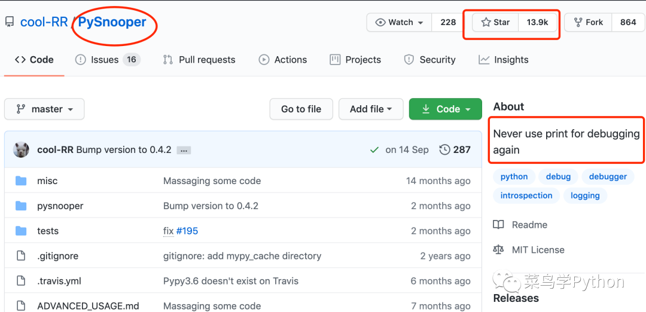Open the .gitignore file
646x312 pixels.
(57, 256)
